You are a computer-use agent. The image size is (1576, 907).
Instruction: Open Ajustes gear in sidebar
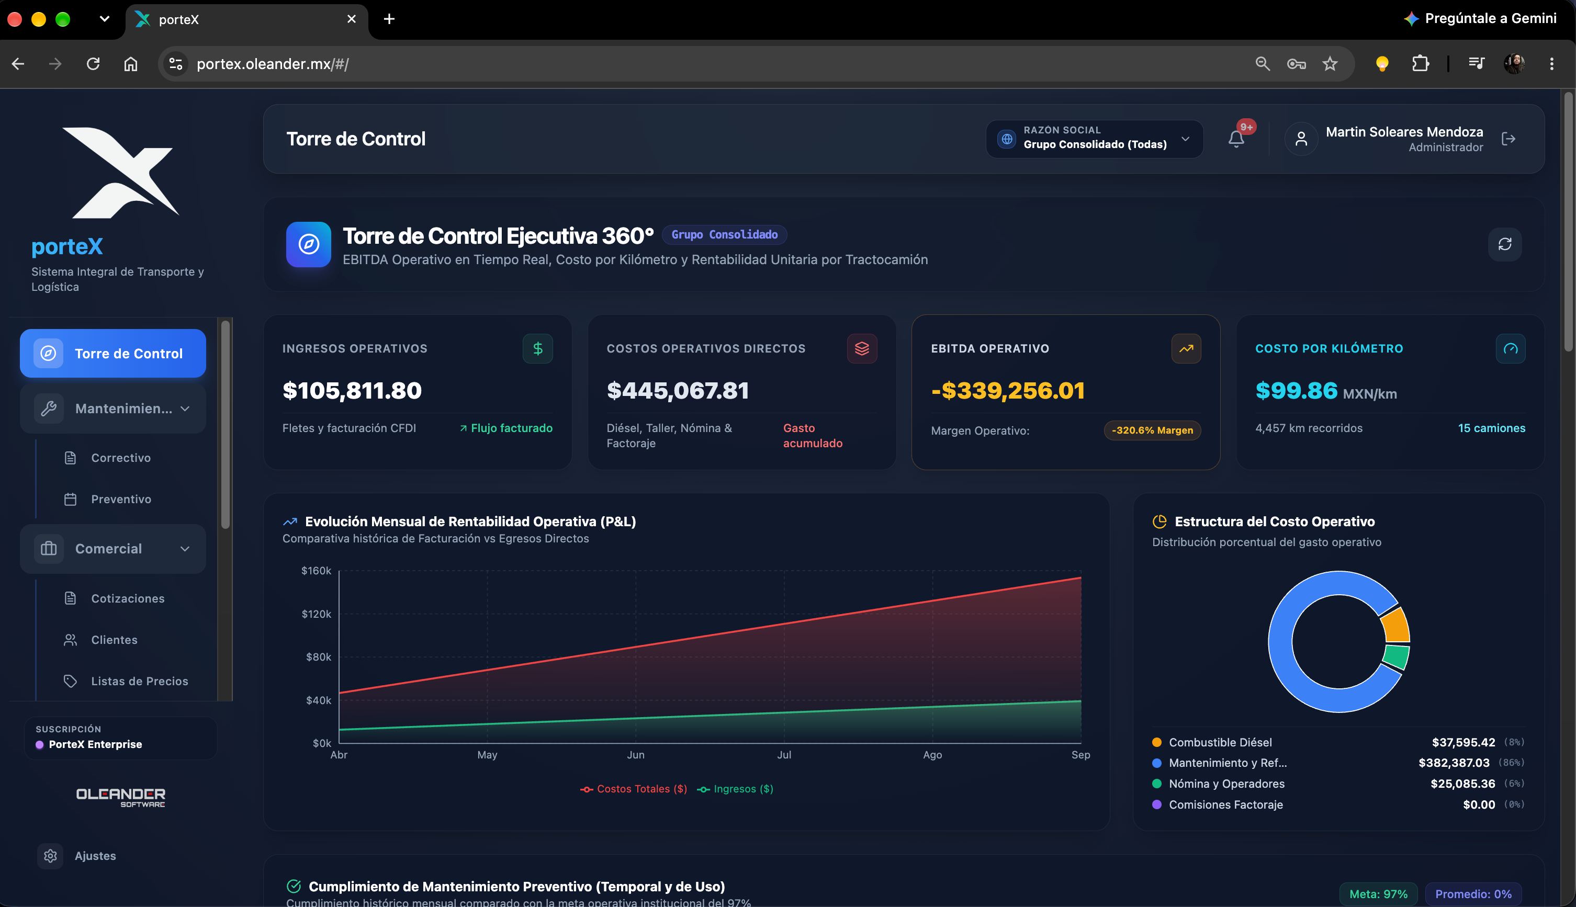tap(50, 856)
